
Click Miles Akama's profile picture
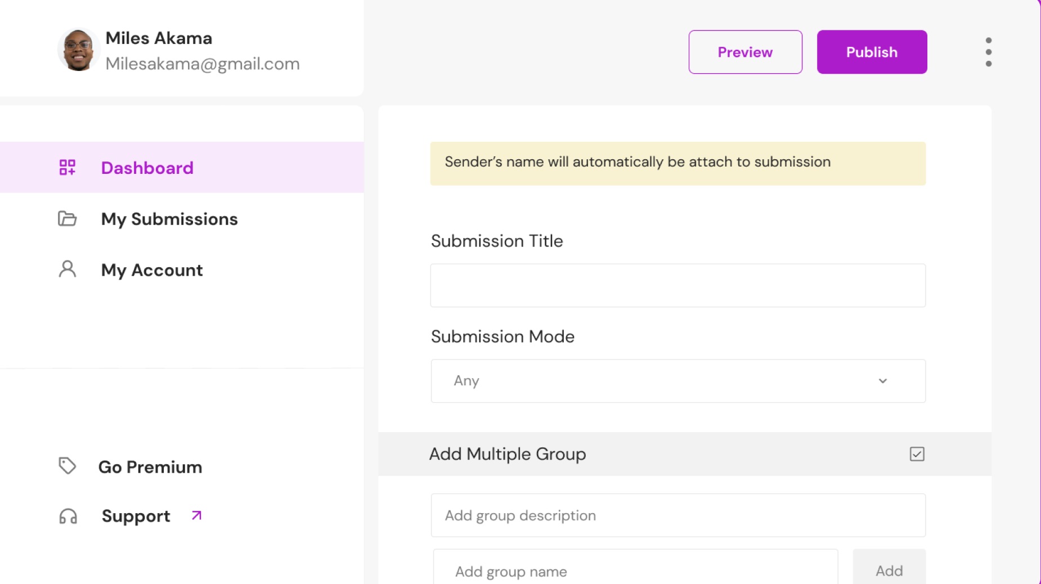point(79,50)
